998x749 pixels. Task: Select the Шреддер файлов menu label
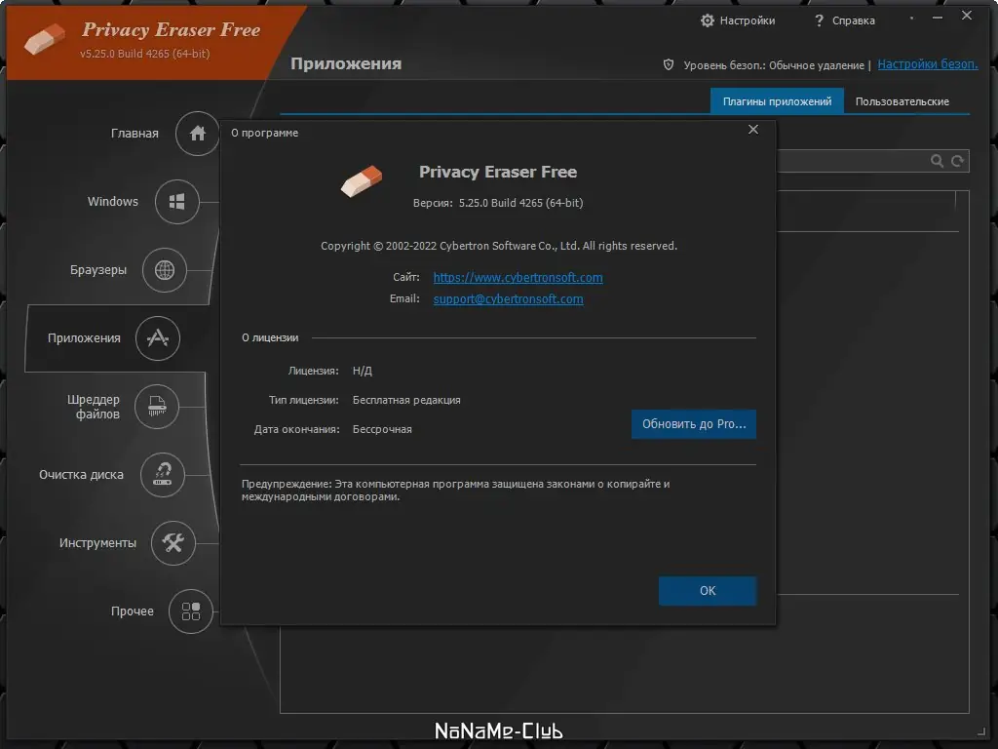[x=94, y=407]
